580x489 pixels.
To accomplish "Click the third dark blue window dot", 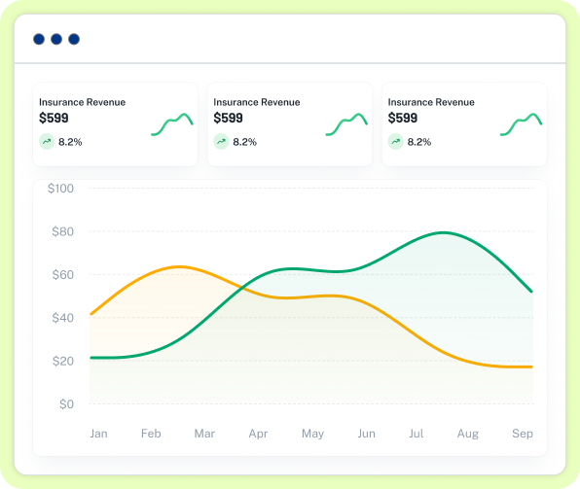I will 74,39.
